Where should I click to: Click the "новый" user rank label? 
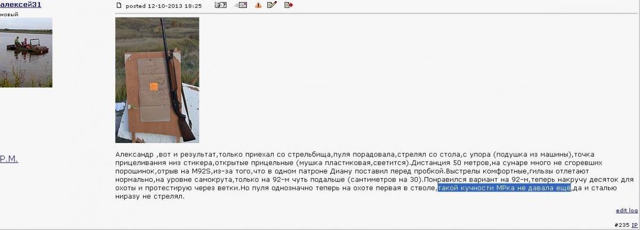point(9,14)
